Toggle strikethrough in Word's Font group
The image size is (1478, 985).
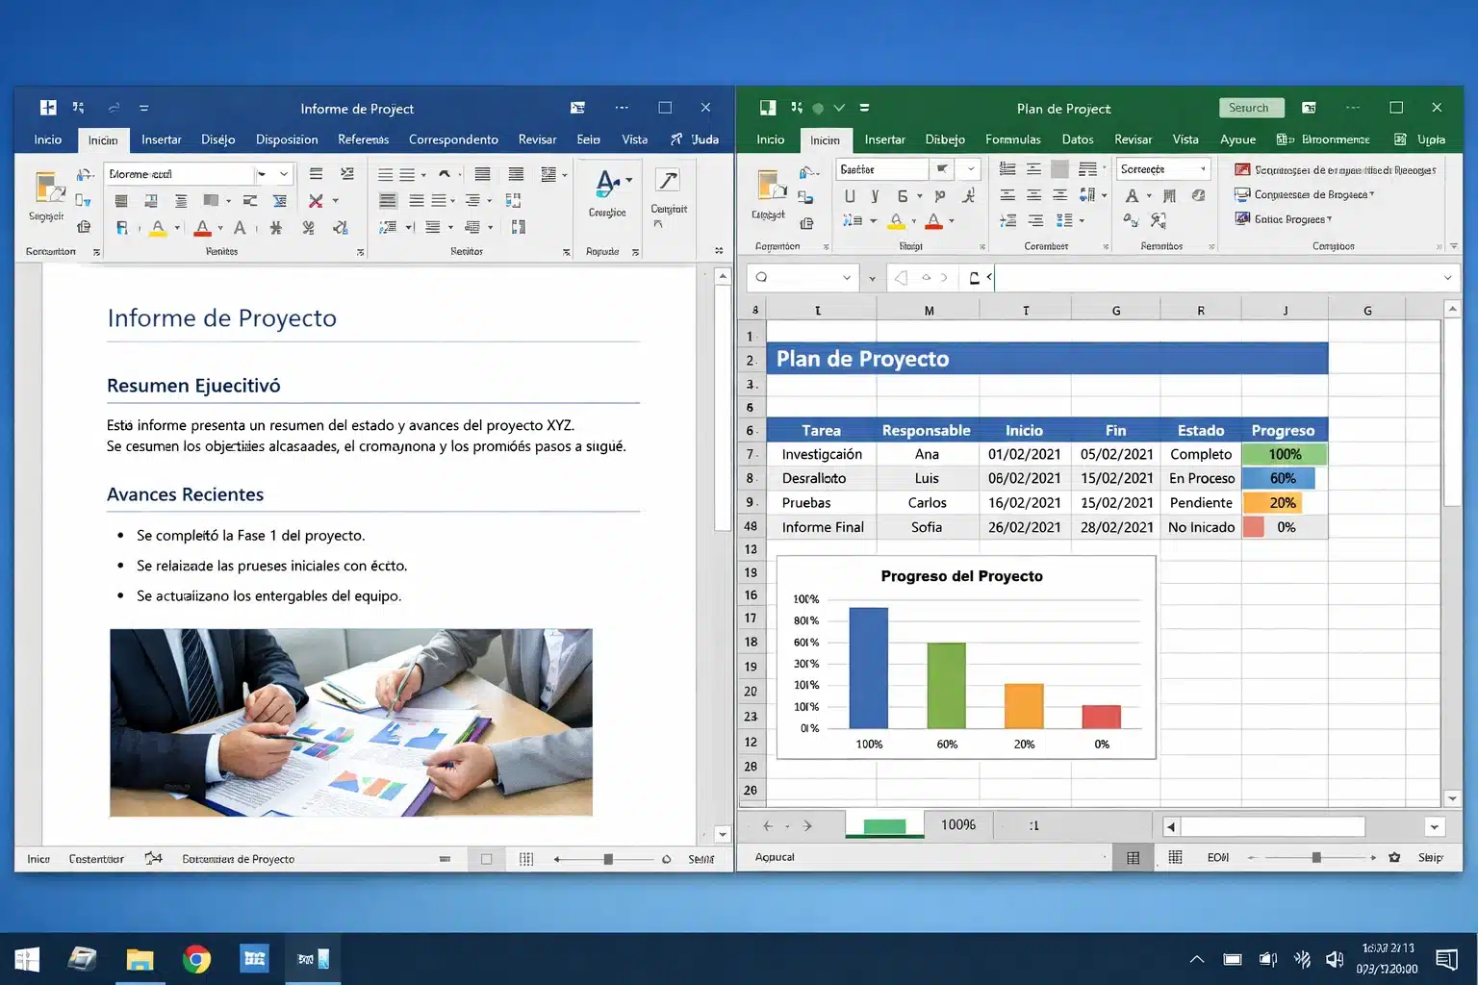277,228
